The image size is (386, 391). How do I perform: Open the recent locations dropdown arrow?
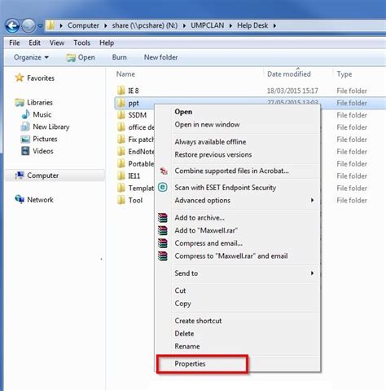pyautogui.click(x=40, y=26)
